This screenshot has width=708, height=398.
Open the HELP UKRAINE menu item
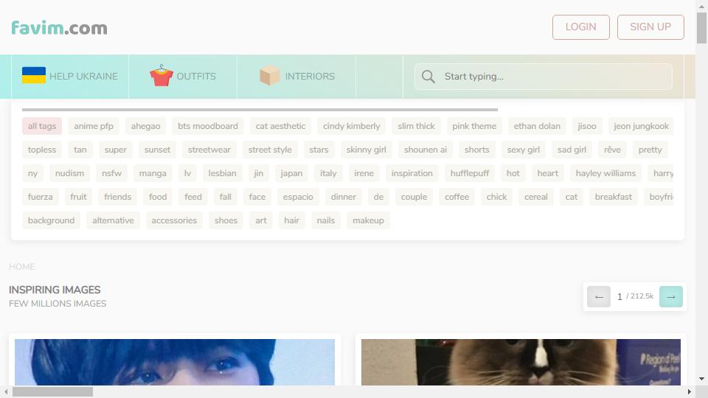(70, 76)
